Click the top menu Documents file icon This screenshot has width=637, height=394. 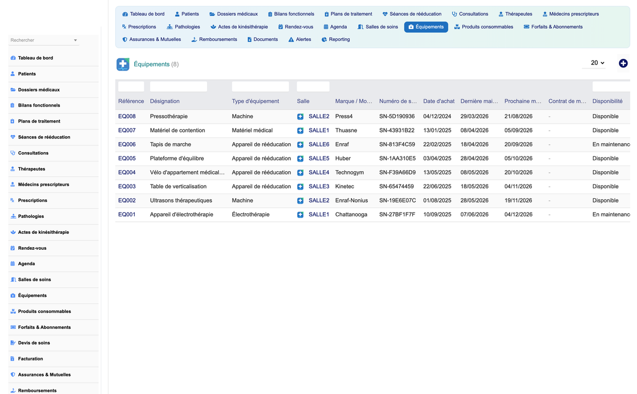point(249,39)
